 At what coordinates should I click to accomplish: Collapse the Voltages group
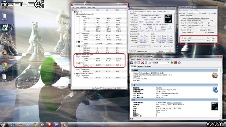(77, 17)
